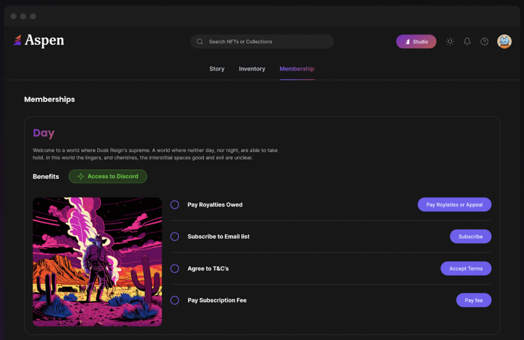
Task: Mark the Agree to T&C's circle complete
Action: [x=174, y=268]
